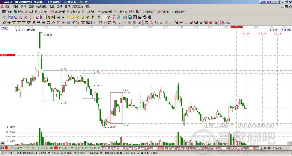Open the 赢家轮 tool
The image size is (292, 156).
click(149, 11)
